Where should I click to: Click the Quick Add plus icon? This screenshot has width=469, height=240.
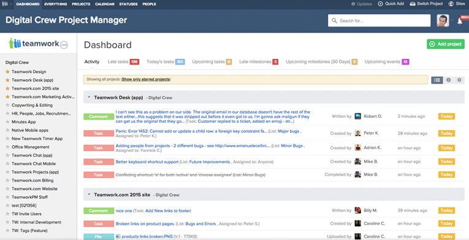[381, 4]
